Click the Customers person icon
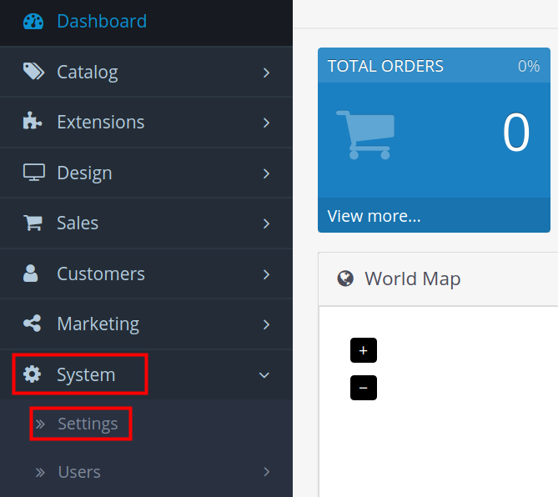Viewport: 558px width, 497px height. [x=32, y=274]
